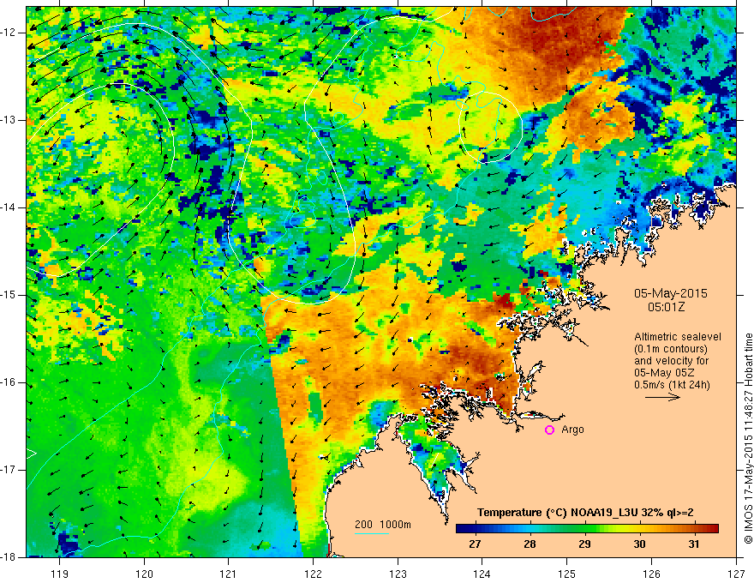Click longitude axis label 120

144,574
